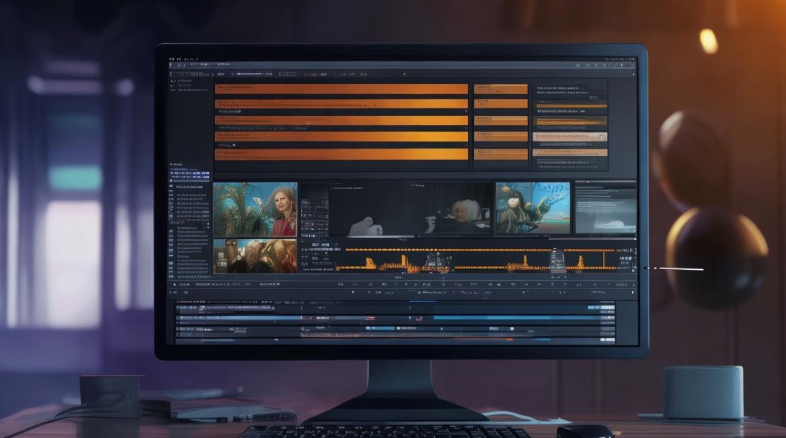Click the orange audio waveform track
The image size is (786, 438).
coord(477,259)
